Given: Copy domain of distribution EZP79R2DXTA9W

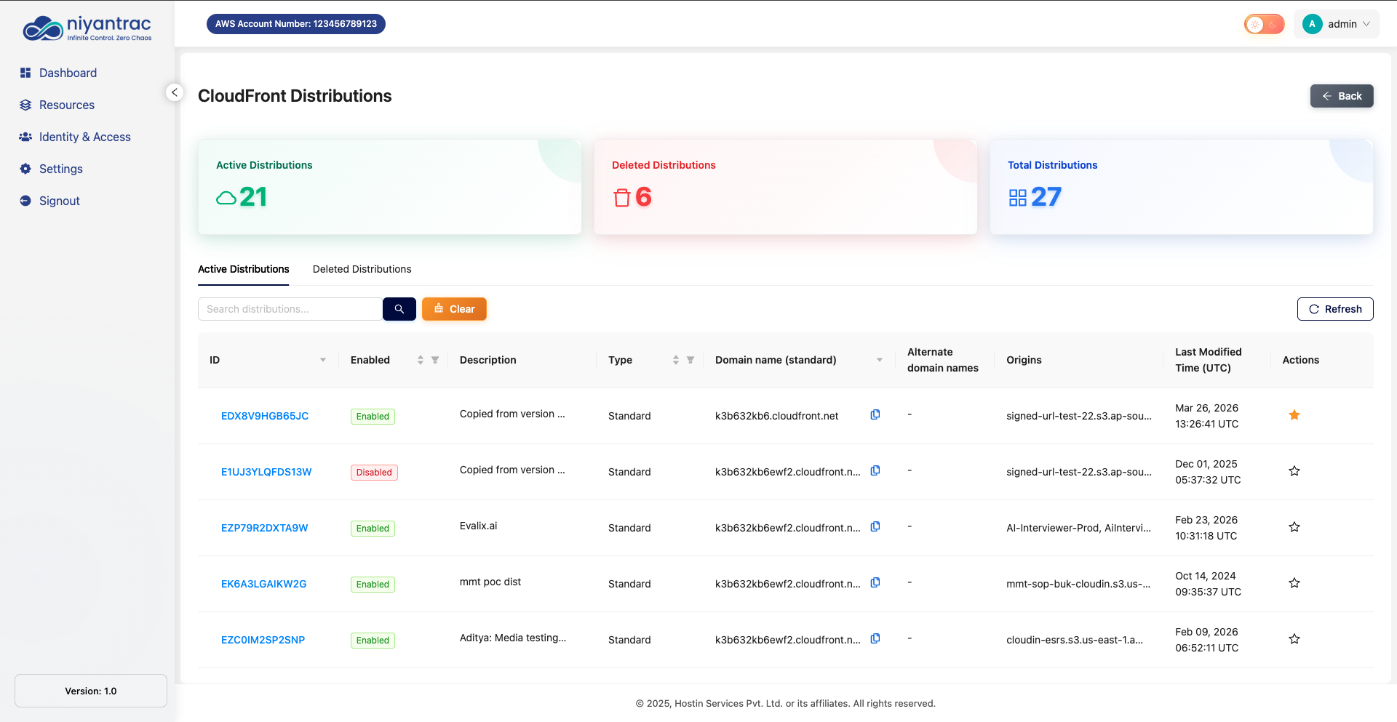Looking at the screenshot, I should pyautogui.click(x=875, y=526).
